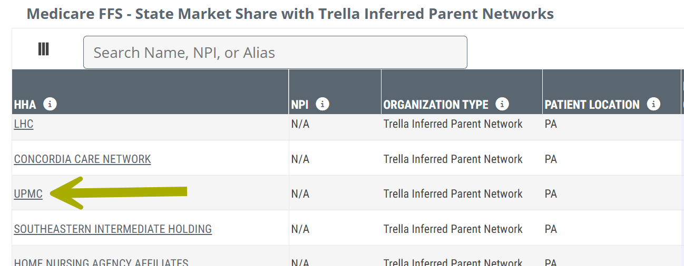Click the Patient Location info icon
684x266 pixels.
[653, 104]
